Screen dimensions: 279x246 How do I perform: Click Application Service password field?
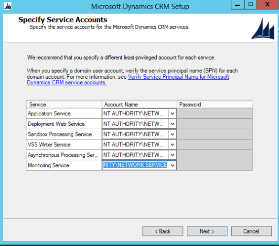(x=215, y=113)
